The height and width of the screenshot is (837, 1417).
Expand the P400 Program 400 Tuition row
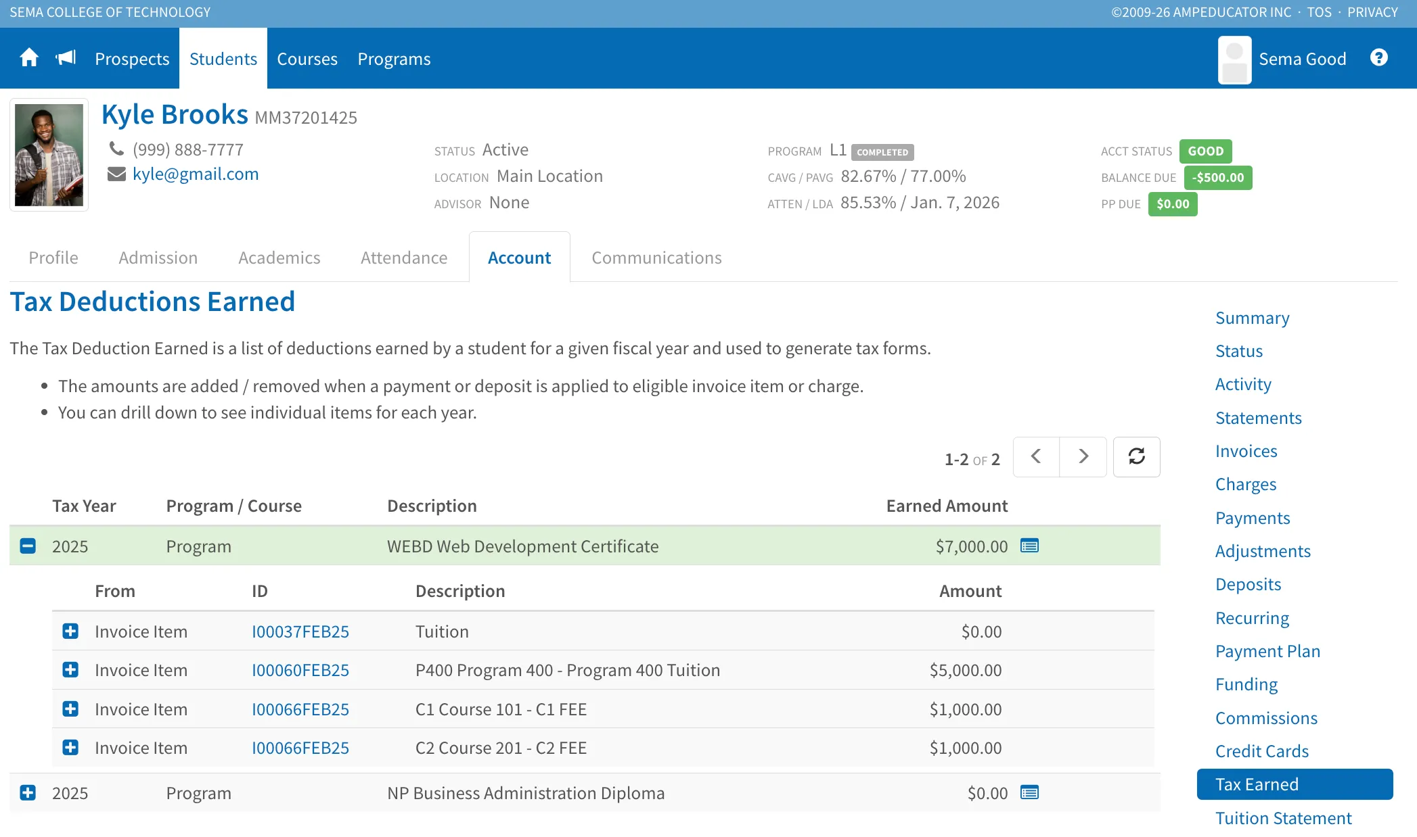coord(70,669)
